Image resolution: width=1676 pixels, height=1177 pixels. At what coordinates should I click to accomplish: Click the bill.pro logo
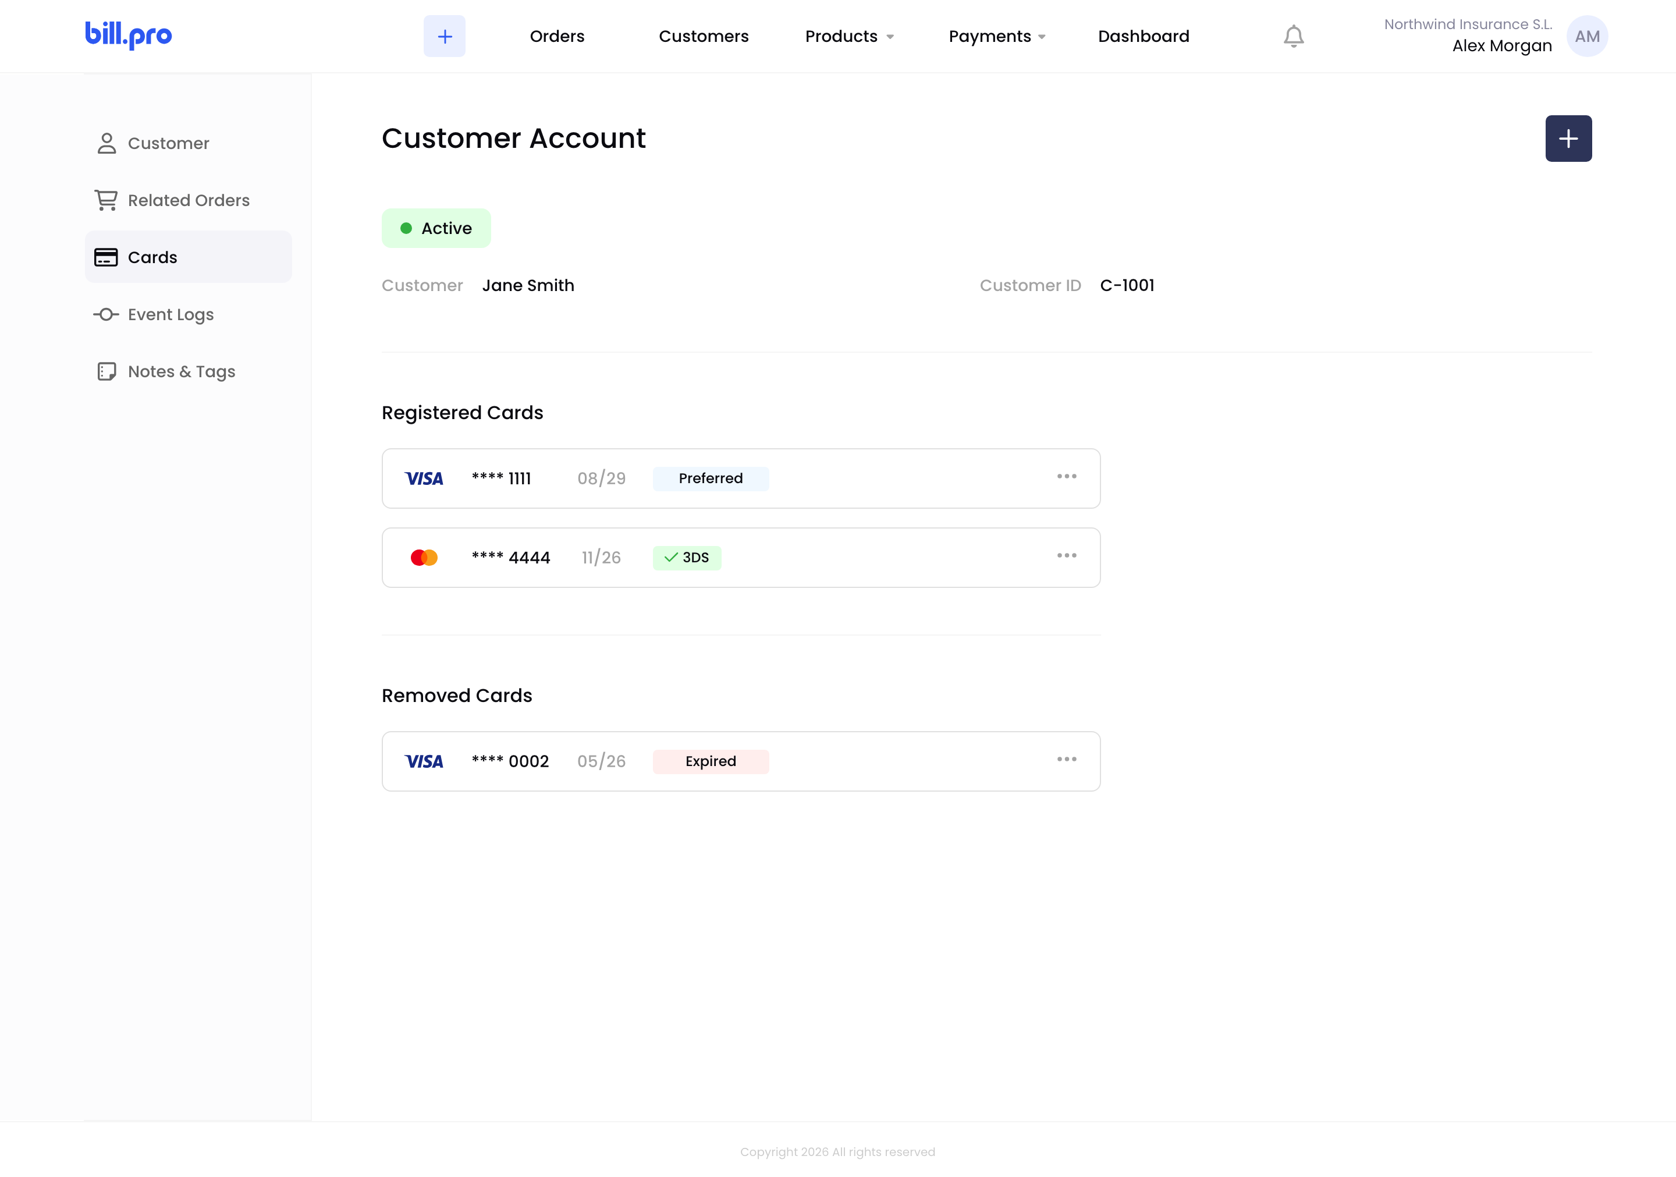[x=129, y=35]
